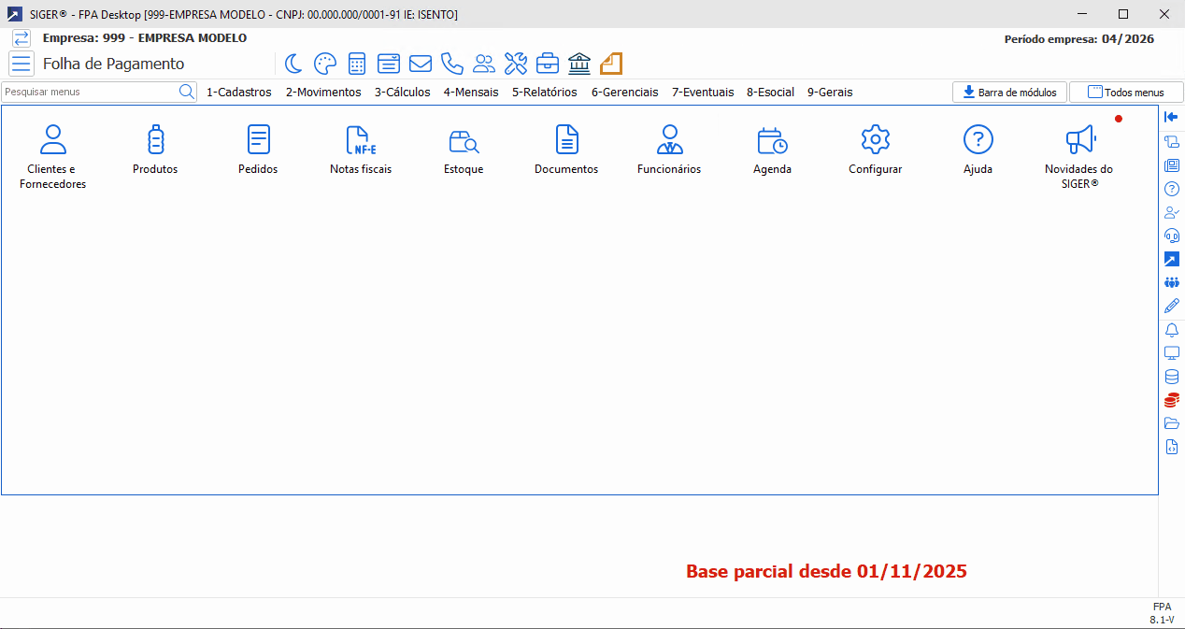The width and height of the screenshot is (1185, 629).
Task: Open the Documentos shortcut
Action: [x=566, y=150]
